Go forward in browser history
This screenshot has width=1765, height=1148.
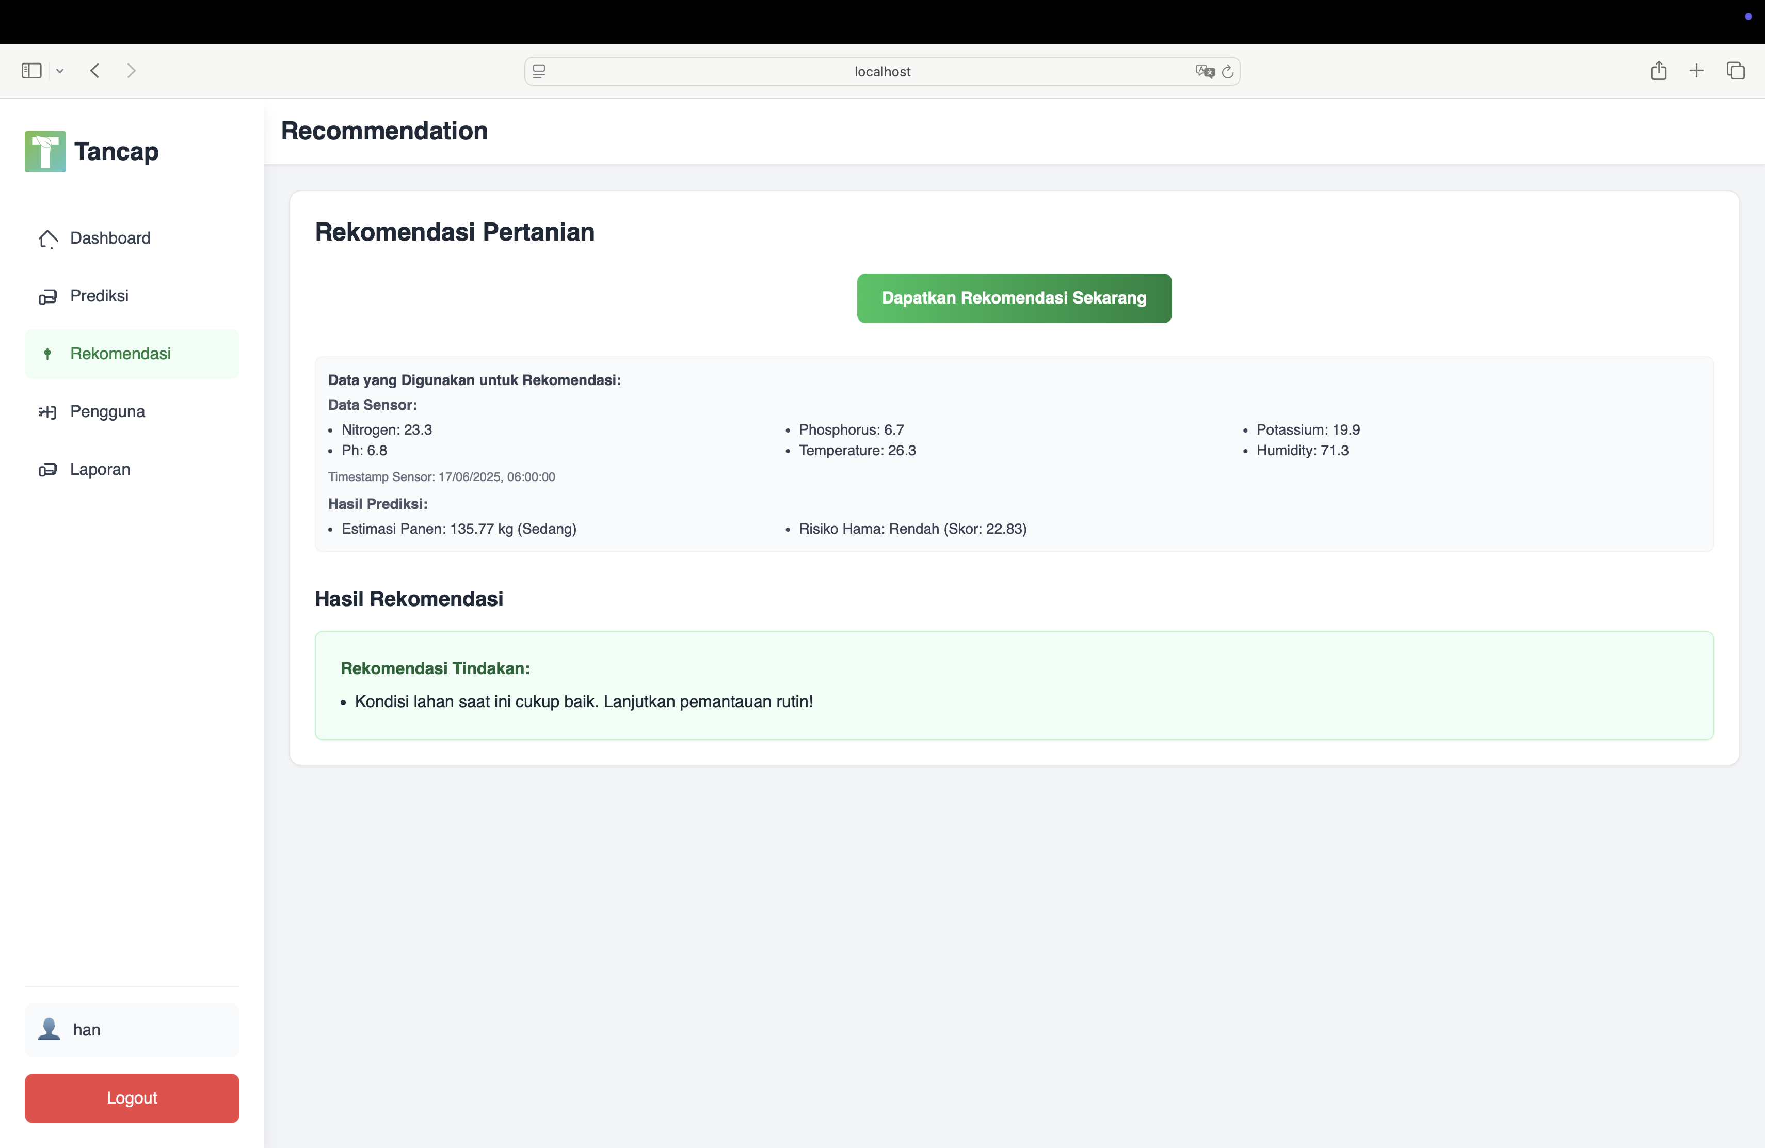click(131, 70)
